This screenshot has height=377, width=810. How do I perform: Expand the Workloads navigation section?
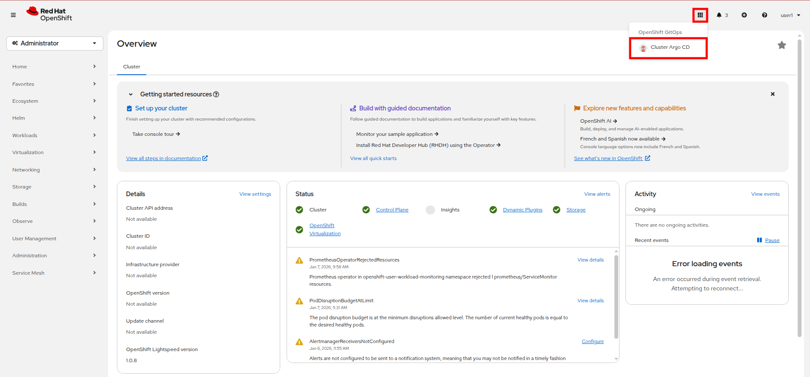pyautogui.click(x=54, y=135)
